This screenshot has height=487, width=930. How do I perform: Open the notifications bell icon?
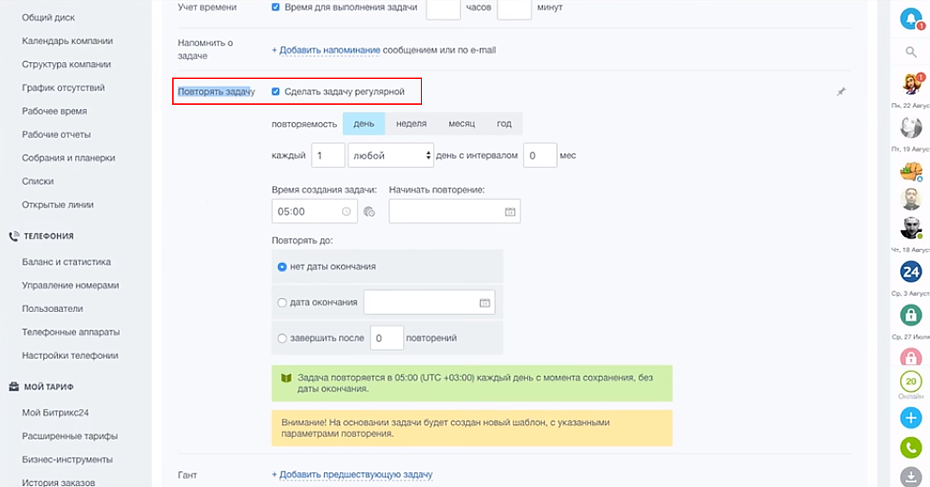(x=910, y=18)
